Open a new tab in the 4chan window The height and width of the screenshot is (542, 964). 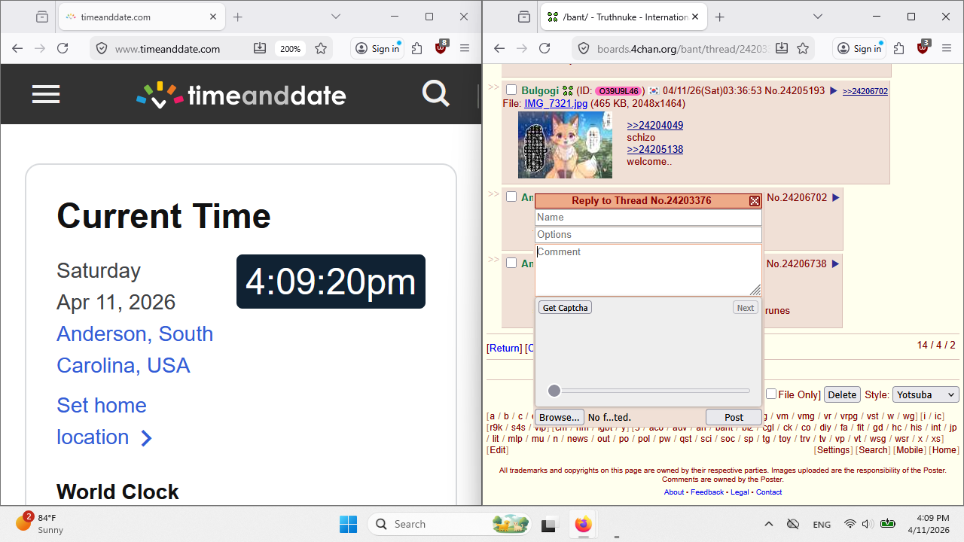click(x=720, y=17)
